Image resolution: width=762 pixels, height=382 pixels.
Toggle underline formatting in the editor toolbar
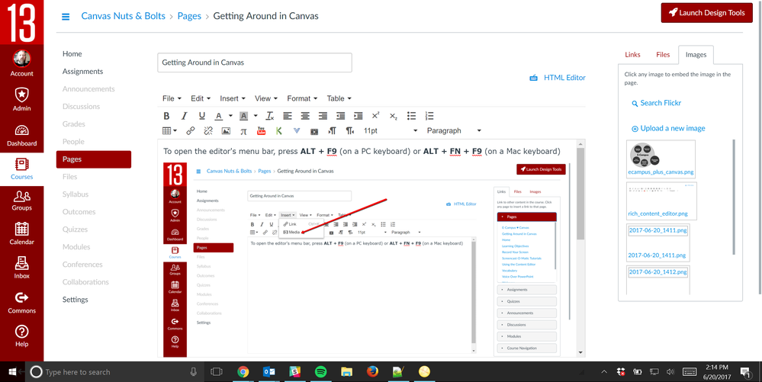(201, 116)
